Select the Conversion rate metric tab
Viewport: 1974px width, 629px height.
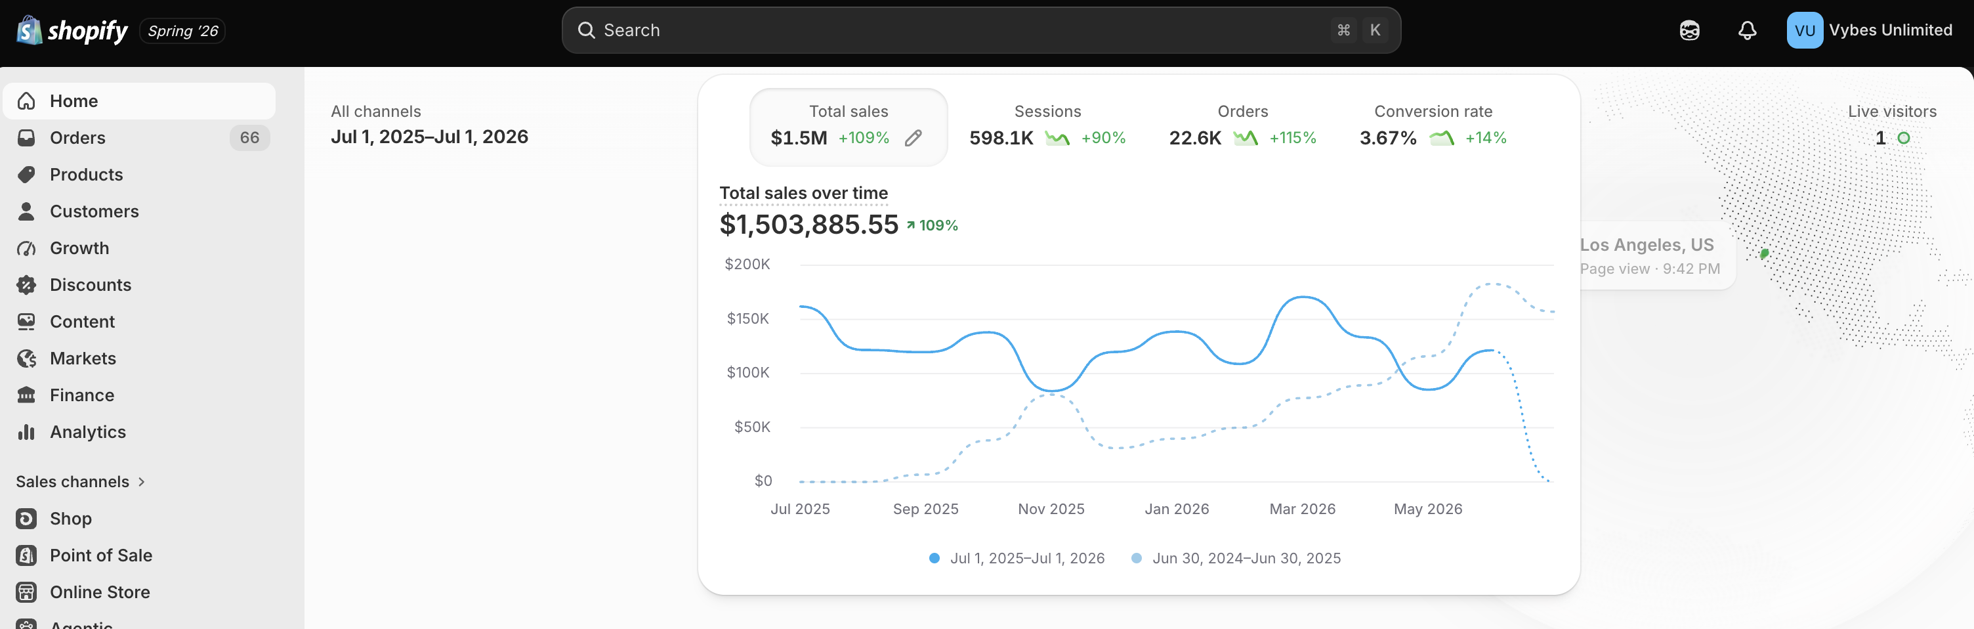[1433, 126]
